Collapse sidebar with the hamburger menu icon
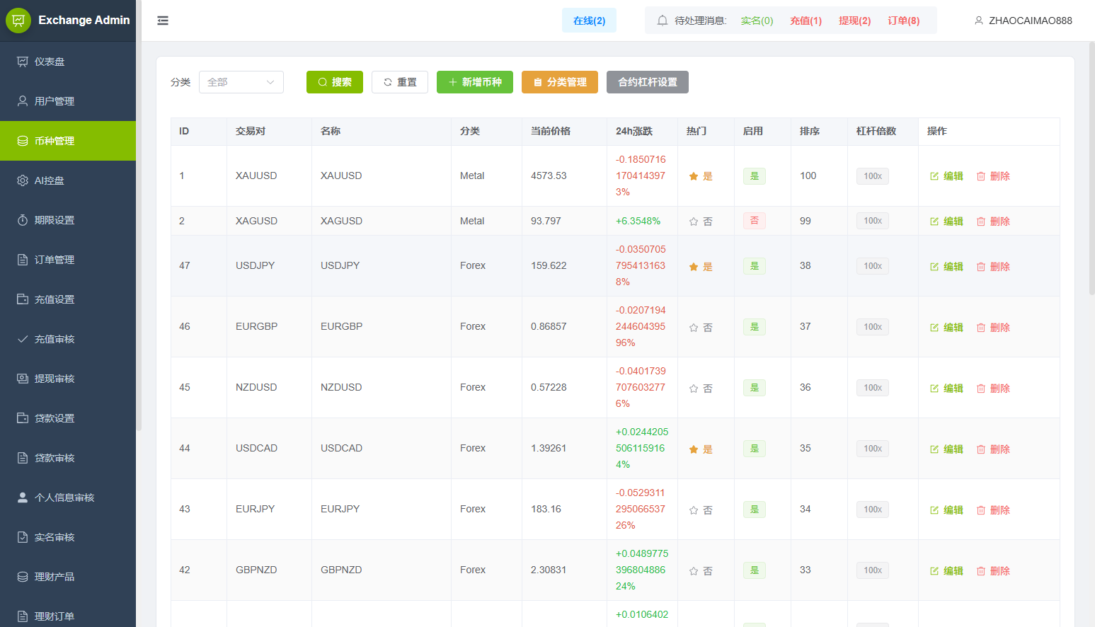 (x=163, y=21)
